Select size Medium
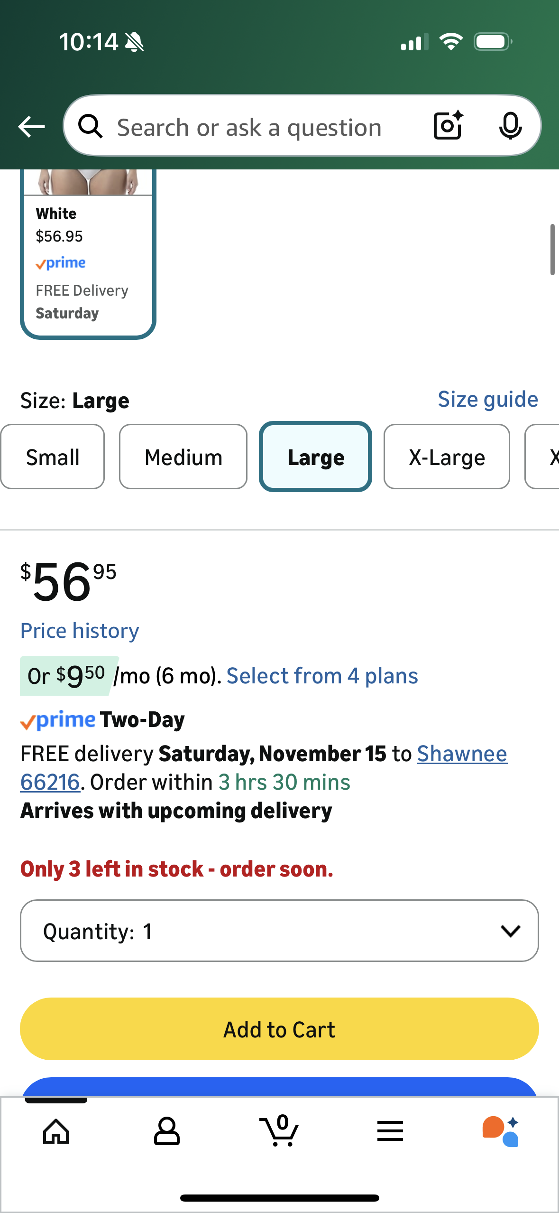 tap(183, 457)
